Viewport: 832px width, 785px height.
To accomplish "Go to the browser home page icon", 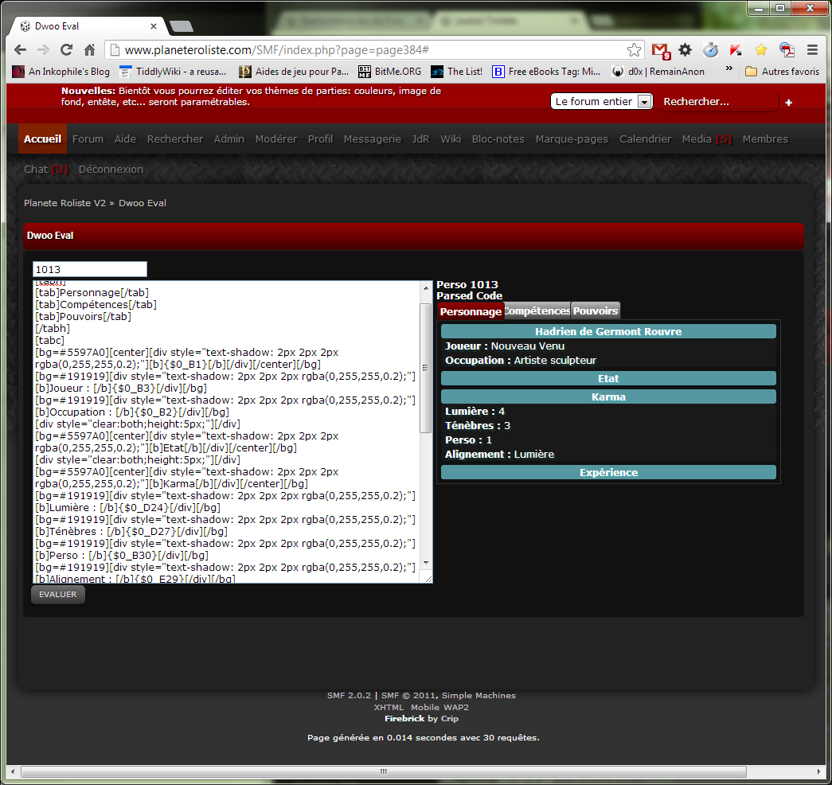I will point(90,50).
